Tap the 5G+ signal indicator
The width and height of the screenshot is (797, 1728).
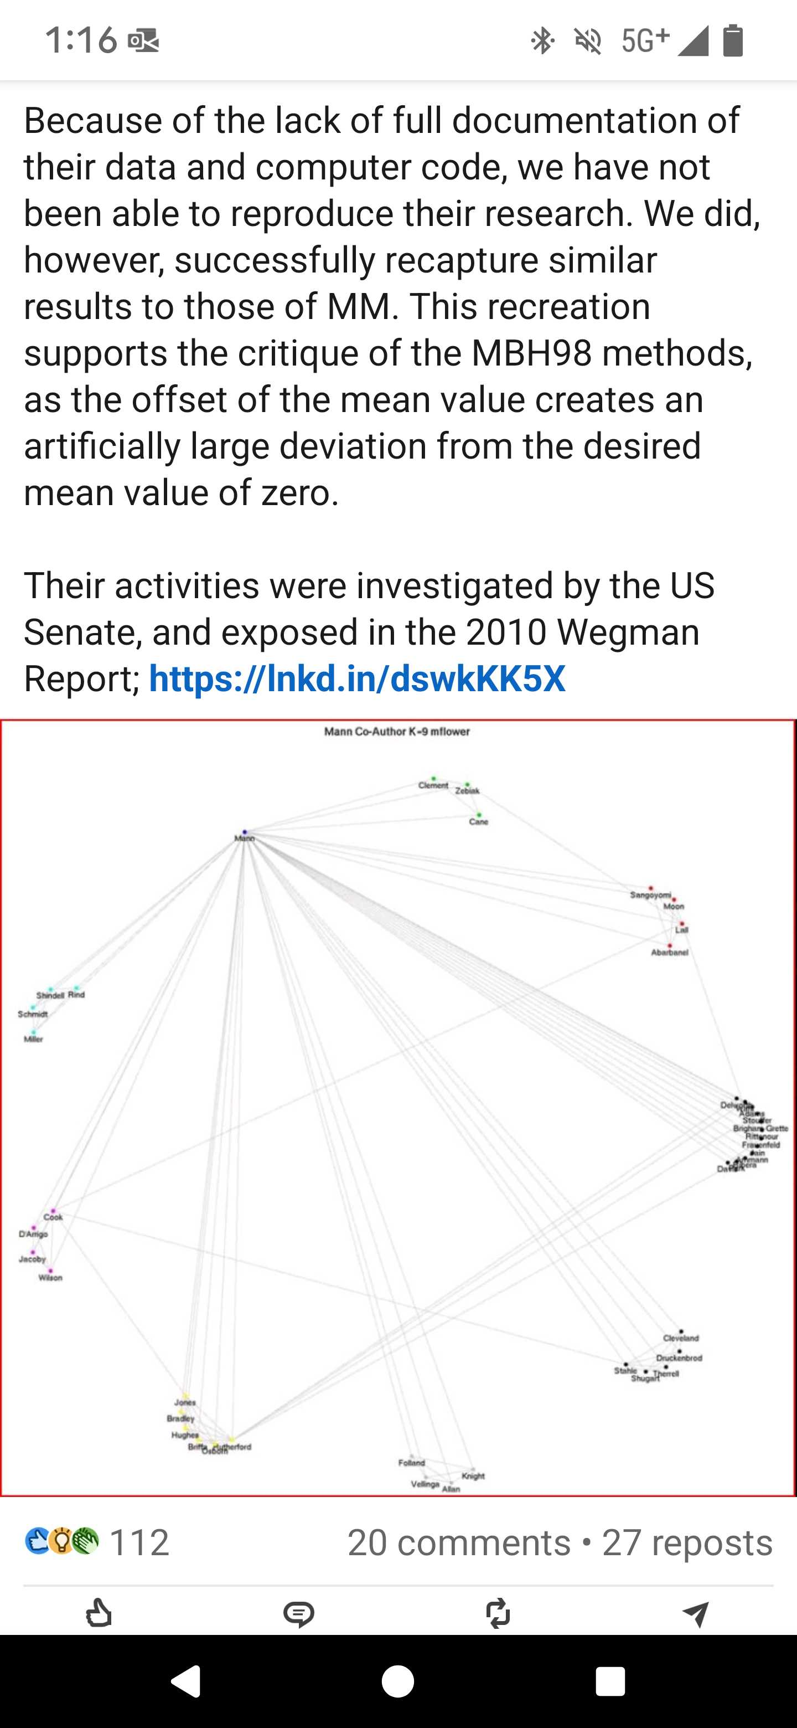(645, 40)
